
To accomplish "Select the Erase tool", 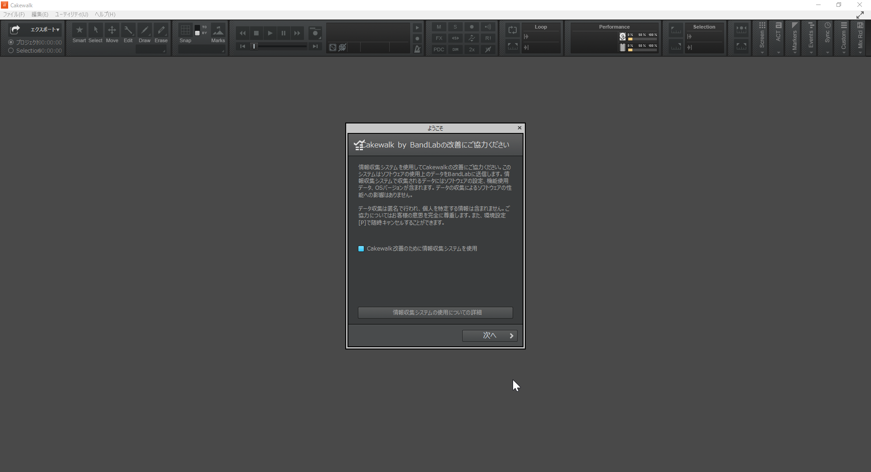I will click(x=161, y=30).
